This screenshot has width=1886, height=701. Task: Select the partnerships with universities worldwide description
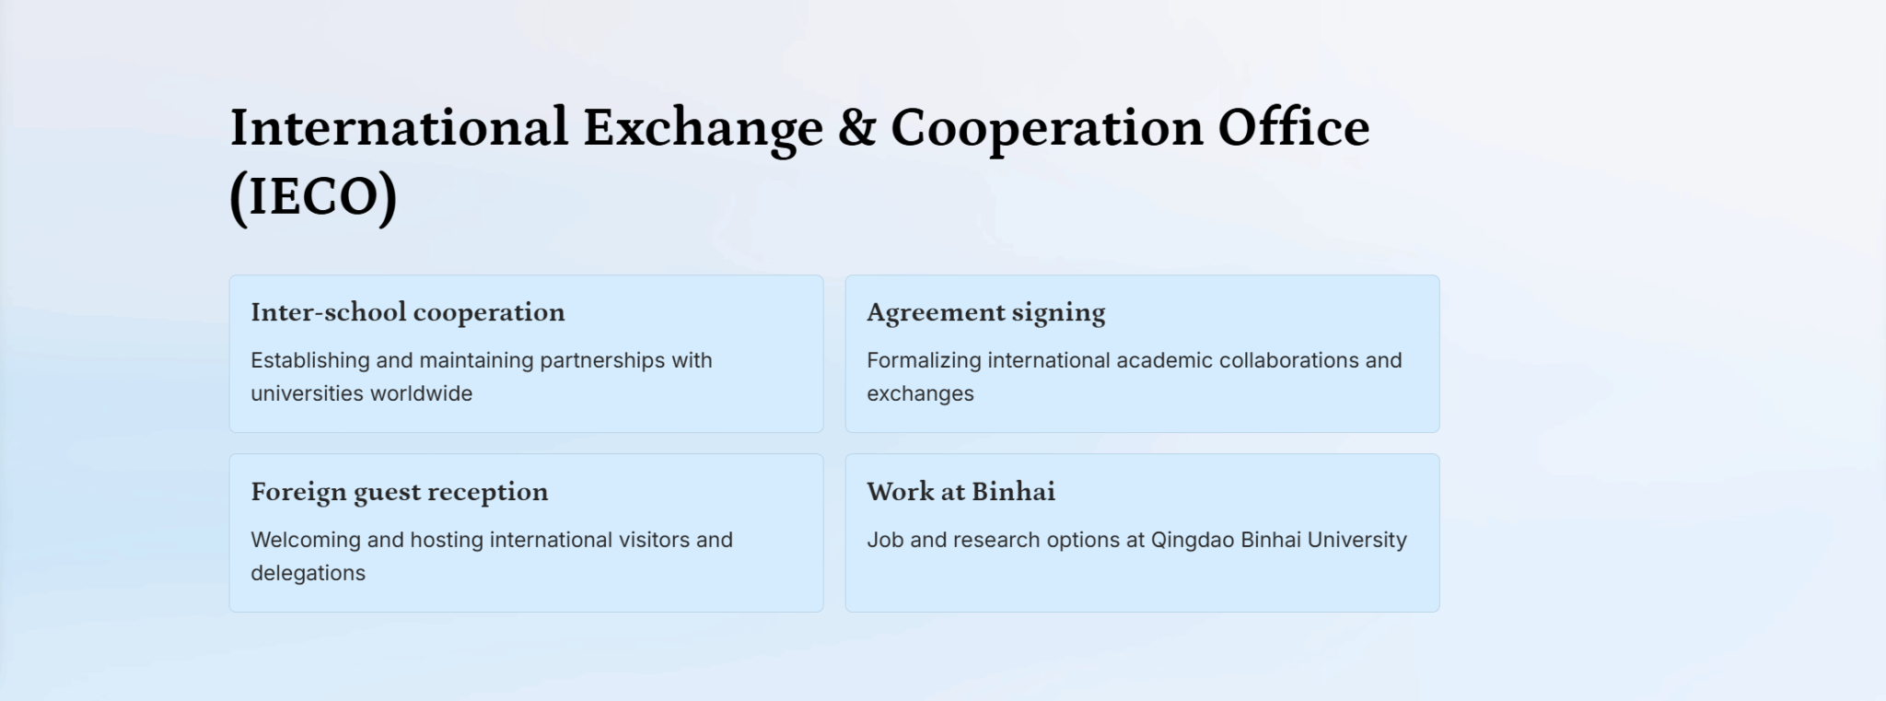coord(482,377)
